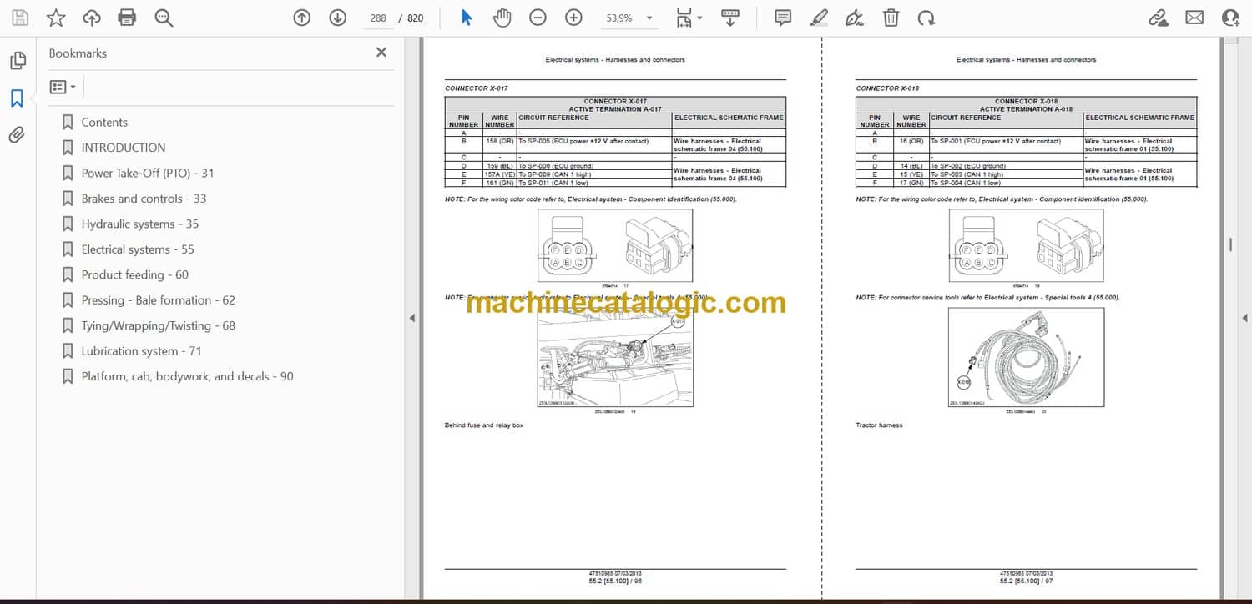Viewport: 1252px width, 604px height.
Task: Click the scrolling mode keyboard icon
Action: pos(730,18)
